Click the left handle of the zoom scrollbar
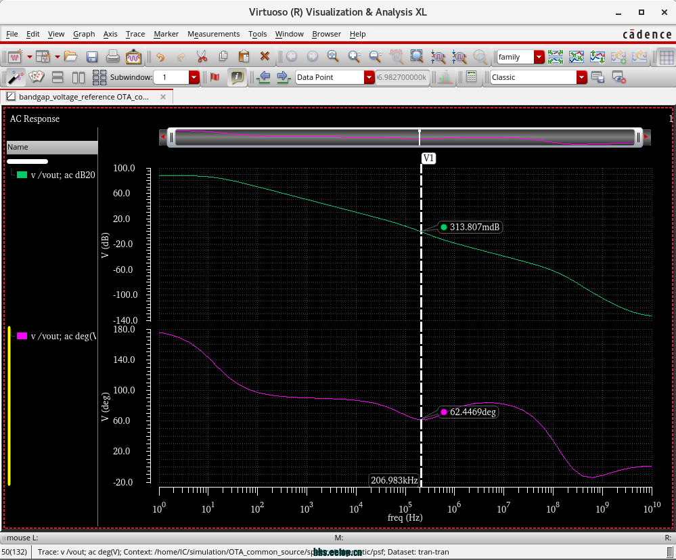The height and width of the screenshot is (560, 676). pyautogui.click(x=171, y=137)
